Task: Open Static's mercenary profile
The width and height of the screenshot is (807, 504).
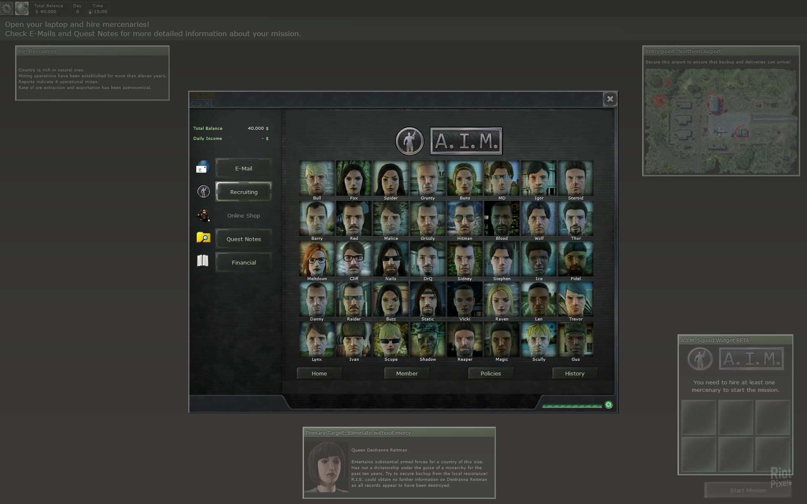Action: (428, 299)
